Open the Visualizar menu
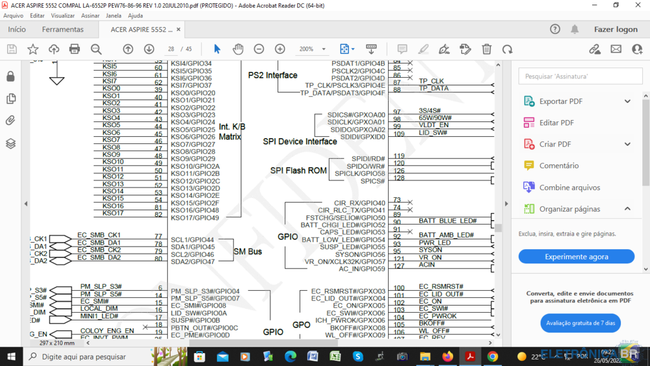 click(x=62, y=16)
